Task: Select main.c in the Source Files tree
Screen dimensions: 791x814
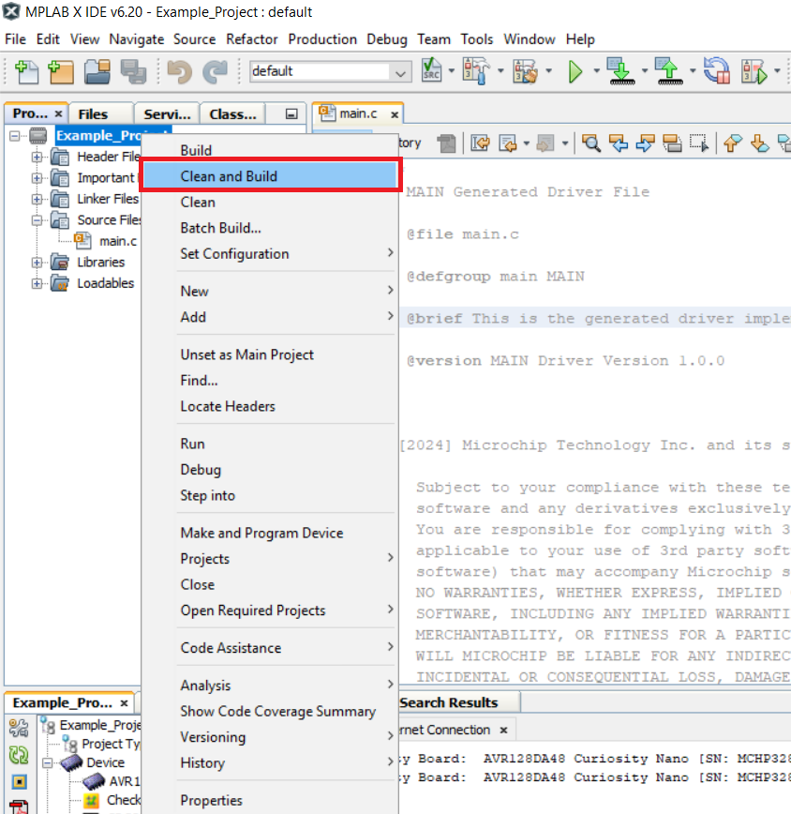Action: 118,241
